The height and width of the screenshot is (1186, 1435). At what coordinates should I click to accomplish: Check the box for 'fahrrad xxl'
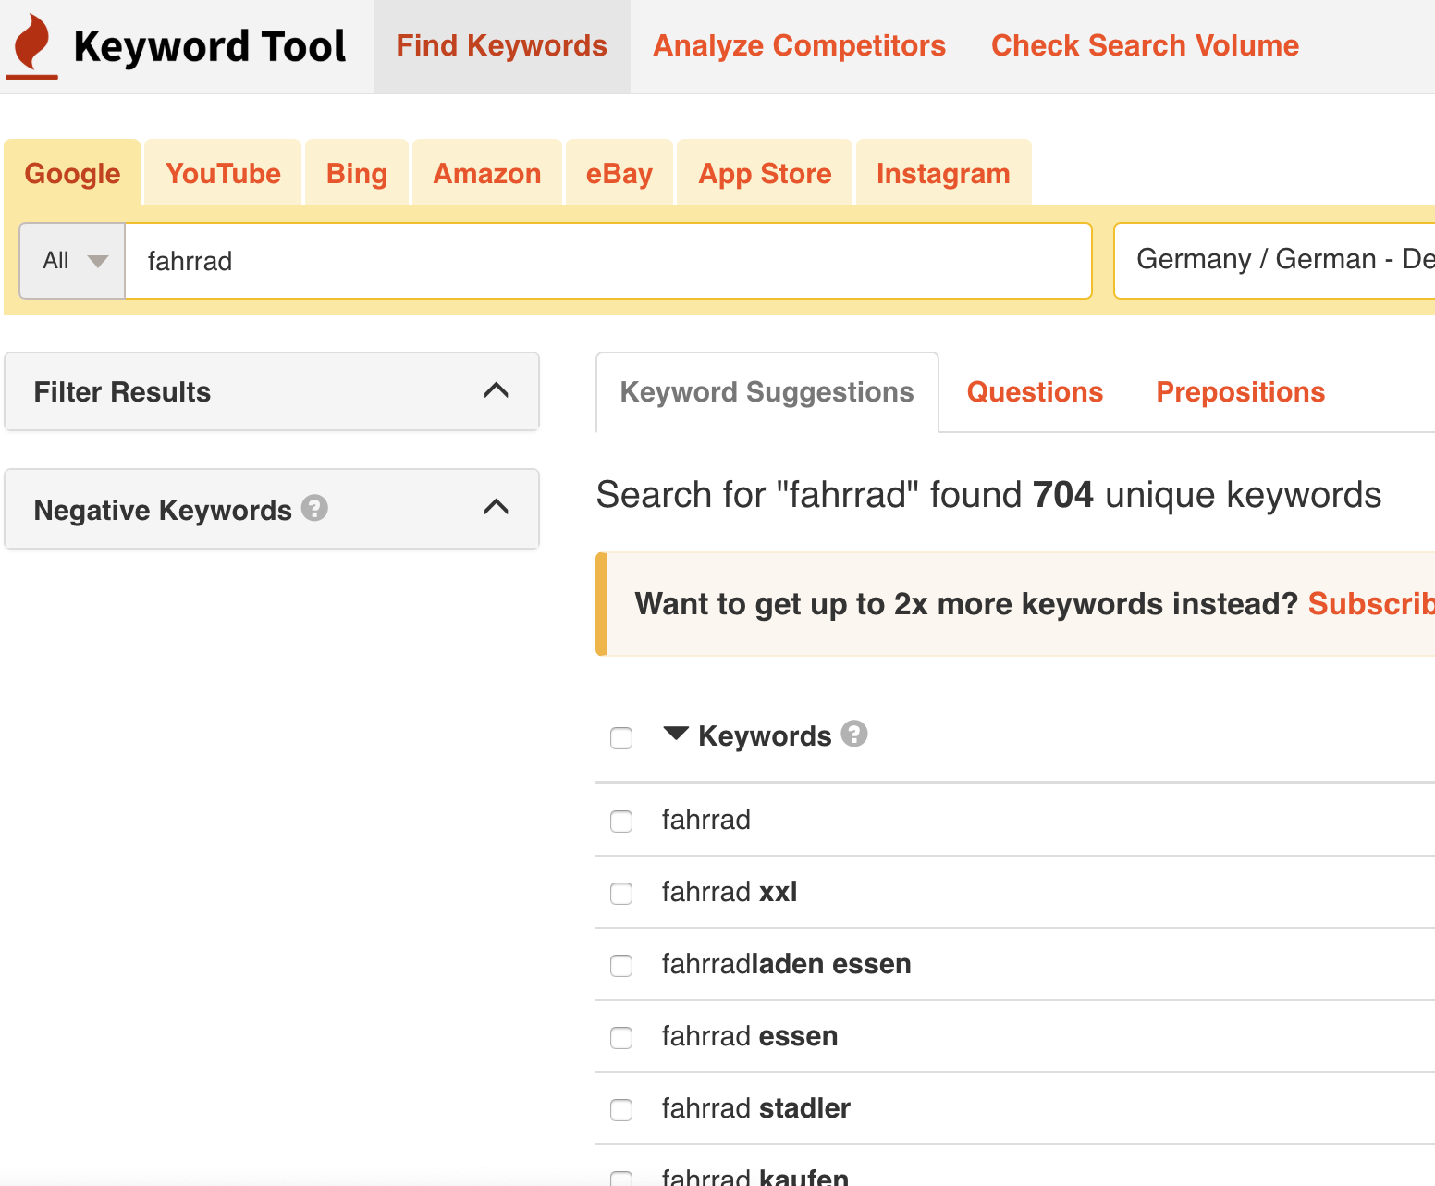(621, 893)
